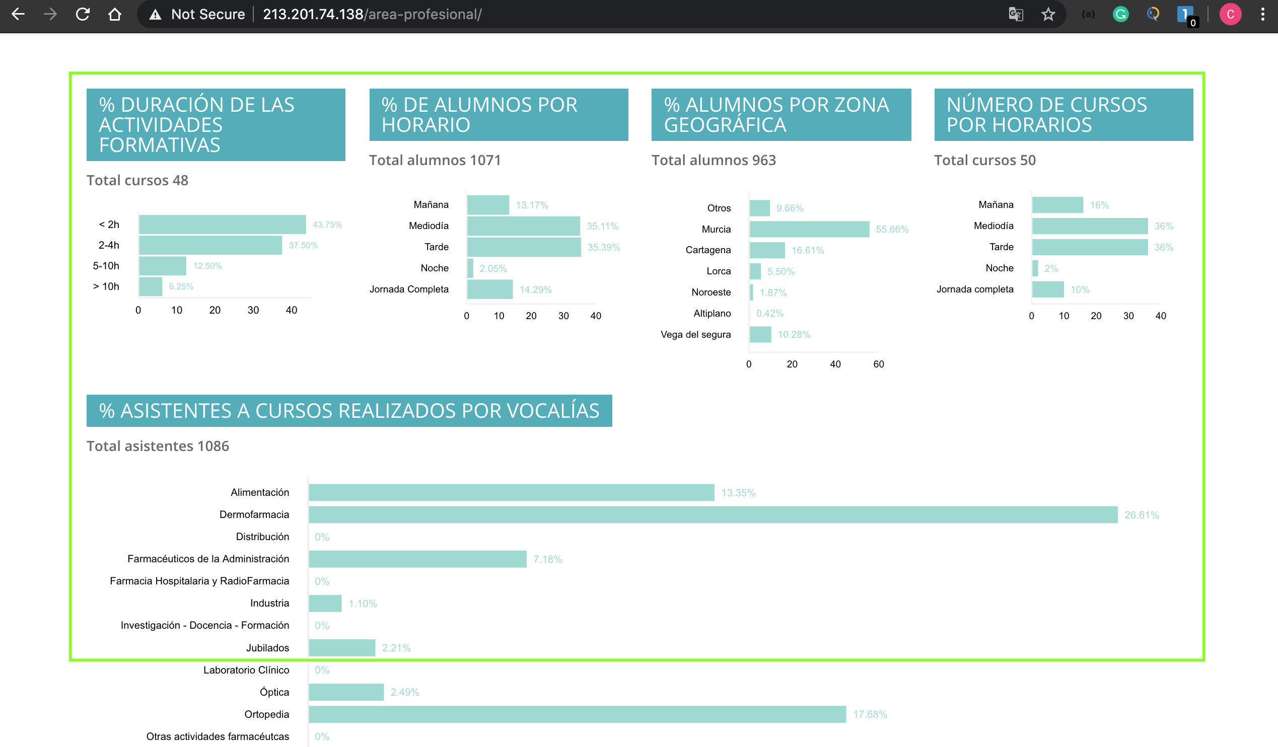The height and width of the screenshot is (747, 1278).
Task: Click the back navigation arrow
Action: click(x=18, y=14)
